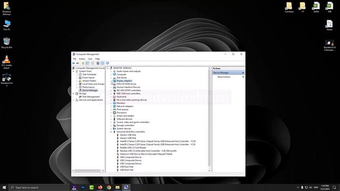340x191 pixels.
Task: Show hidden tray icons chevron
Action: tap(297, 187)
